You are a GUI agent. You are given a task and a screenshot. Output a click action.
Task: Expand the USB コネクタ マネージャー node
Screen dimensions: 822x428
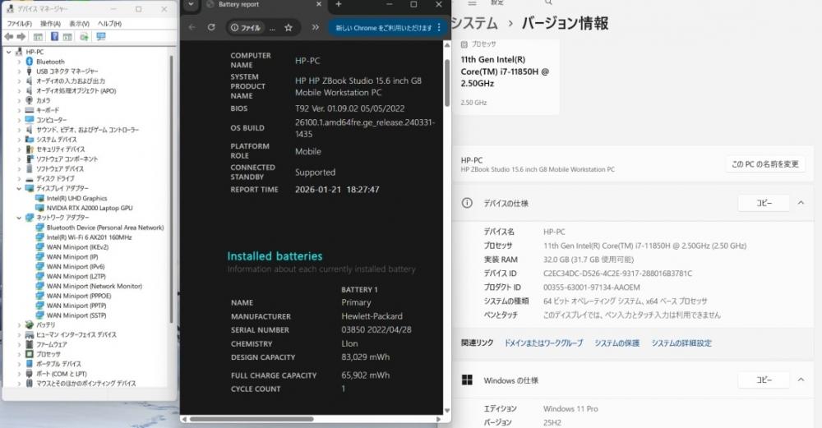click(19, 71)
